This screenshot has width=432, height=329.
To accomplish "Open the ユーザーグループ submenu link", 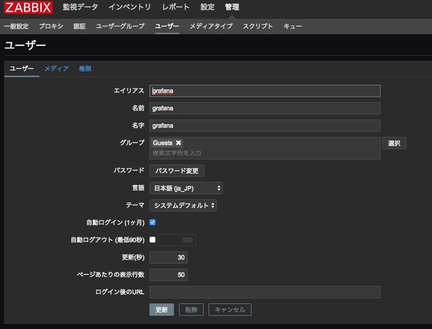I will (120, 26).
